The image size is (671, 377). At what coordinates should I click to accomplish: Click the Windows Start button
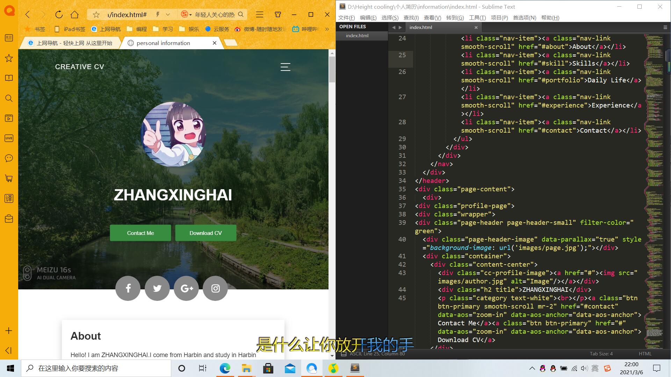(x=10, y=368)
